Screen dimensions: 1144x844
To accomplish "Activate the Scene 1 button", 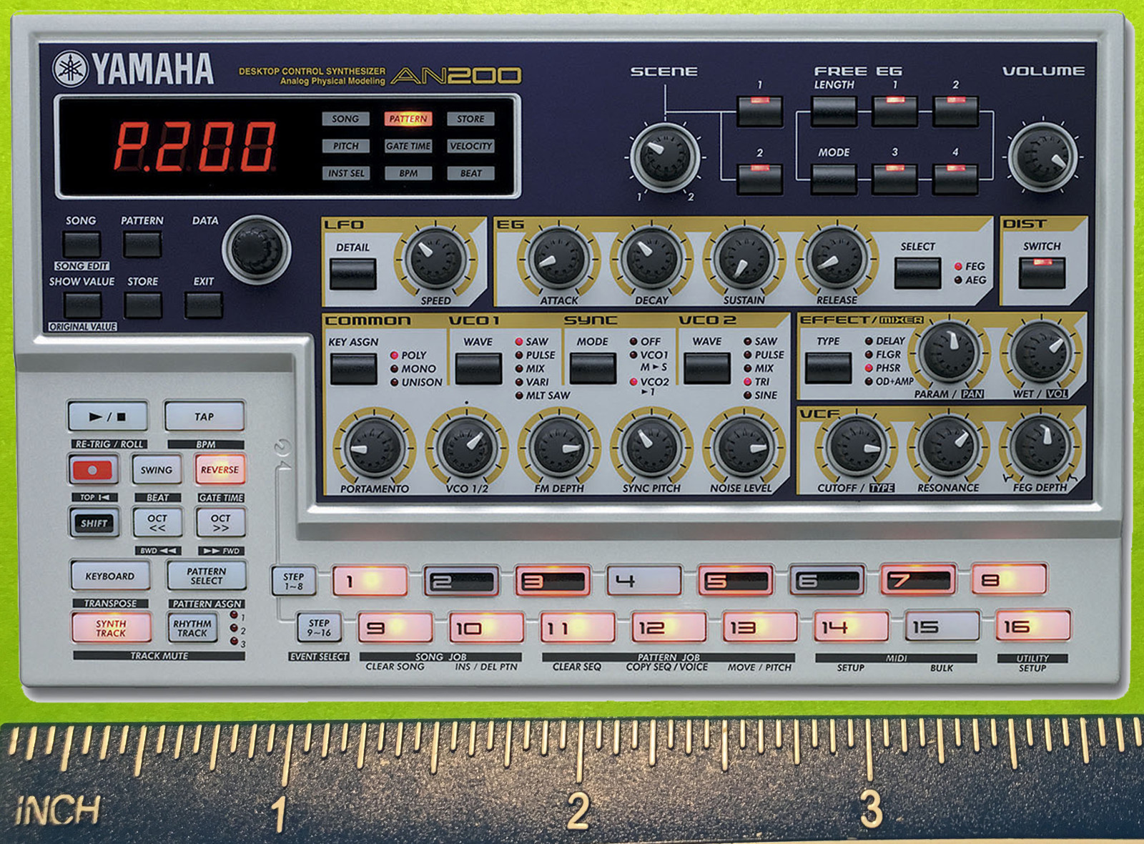I will tap(759, 112).
